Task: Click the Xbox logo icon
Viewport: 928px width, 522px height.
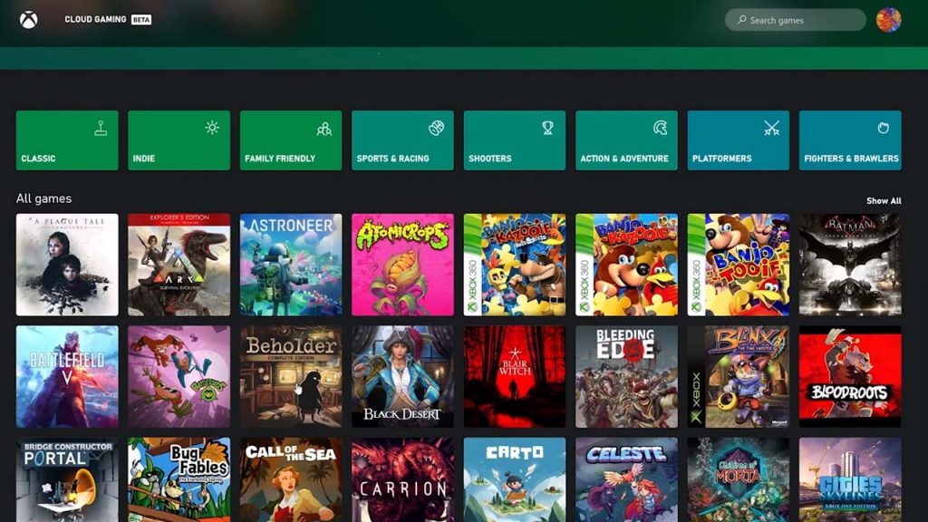Action: pos(28,20)
